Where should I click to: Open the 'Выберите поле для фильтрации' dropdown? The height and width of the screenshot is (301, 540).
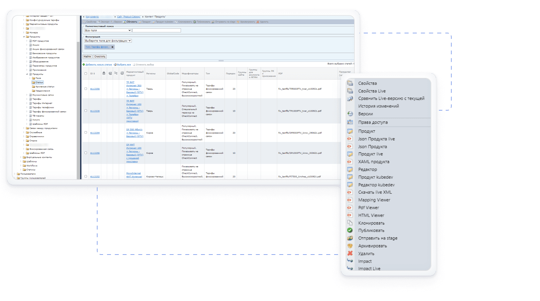108,41
